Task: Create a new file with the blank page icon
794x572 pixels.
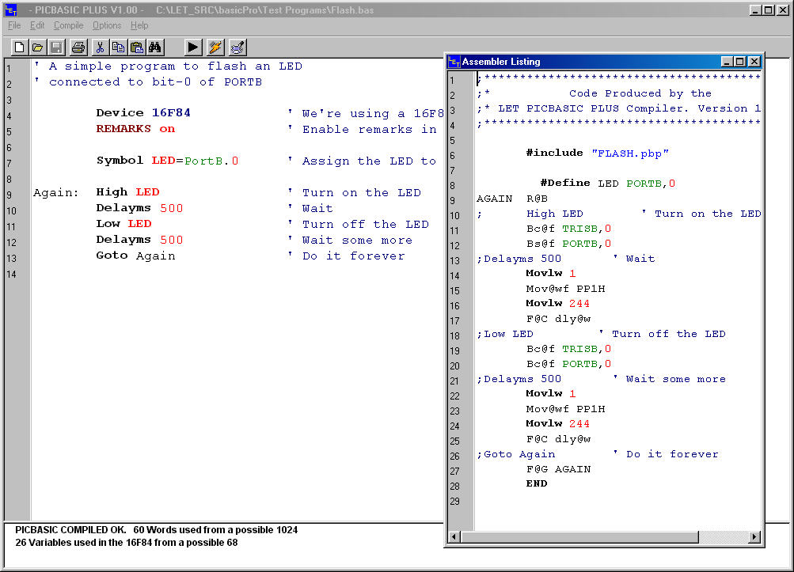Action: [19, 47]
